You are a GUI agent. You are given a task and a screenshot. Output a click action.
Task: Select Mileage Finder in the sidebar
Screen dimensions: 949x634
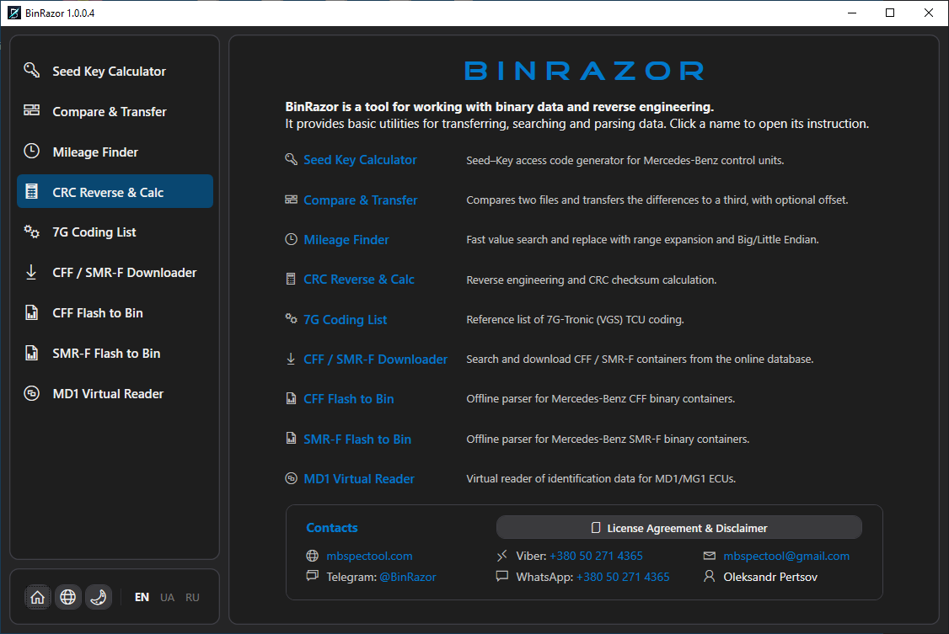tap(115, 152)
